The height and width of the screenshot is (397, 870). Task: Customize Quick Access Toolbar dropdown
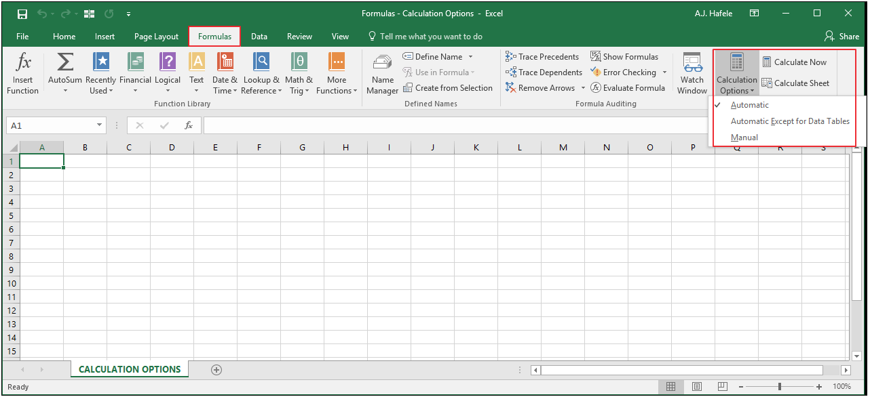[x=128, y=14]
